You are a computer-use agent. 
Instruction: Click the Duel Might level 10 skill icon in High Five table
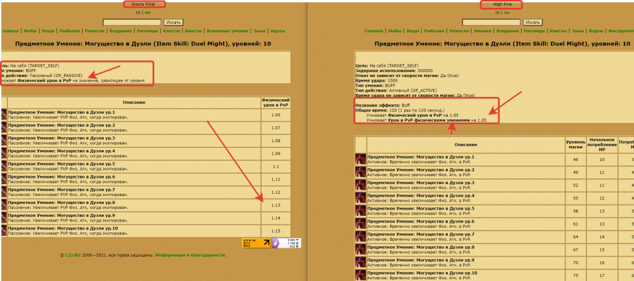(361, 275)
